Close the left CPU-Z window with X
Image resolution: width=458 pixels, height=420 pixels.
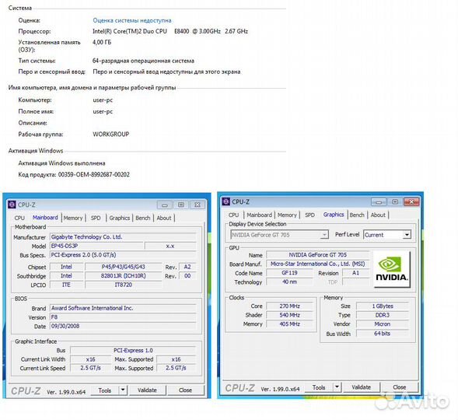point(198,205)
